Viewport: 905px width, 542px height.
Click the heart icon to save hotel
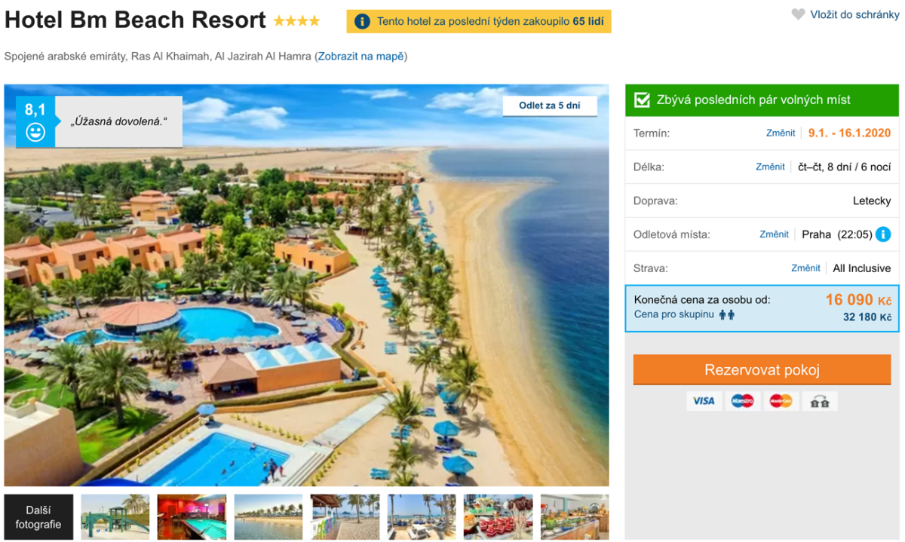pos(798,14)
